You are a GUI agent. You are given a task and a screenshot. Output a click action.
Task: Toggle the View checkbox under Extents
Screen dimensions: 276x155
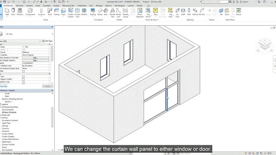[23, 77]
